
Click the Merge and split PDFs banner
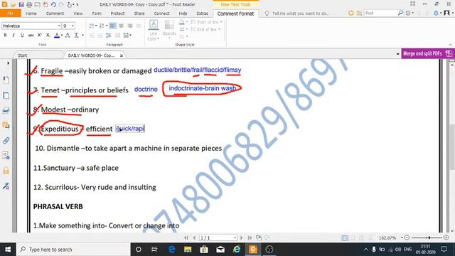(x=428, y=54)
